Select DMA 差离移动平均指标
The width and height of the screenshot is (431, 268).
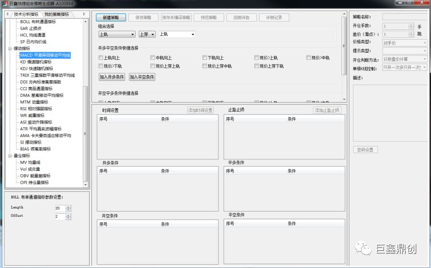click(x=42, y=95)
